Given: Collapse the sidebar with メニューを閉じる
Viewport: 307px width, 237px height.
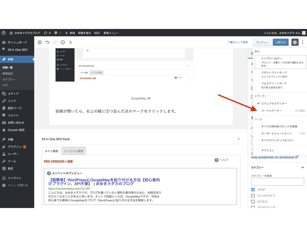Looking at the screenshot, I should [x=17, y=185].
